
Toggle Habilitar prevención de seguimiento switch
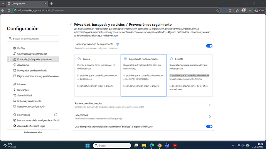click(209, 46)
